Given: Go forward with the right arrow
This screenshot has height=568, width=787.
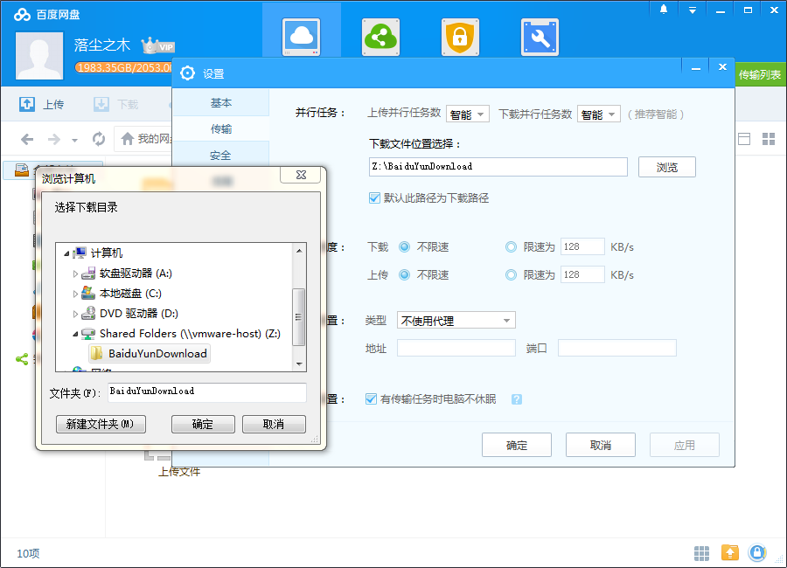Looking at the screenshot, I should 53,139.
